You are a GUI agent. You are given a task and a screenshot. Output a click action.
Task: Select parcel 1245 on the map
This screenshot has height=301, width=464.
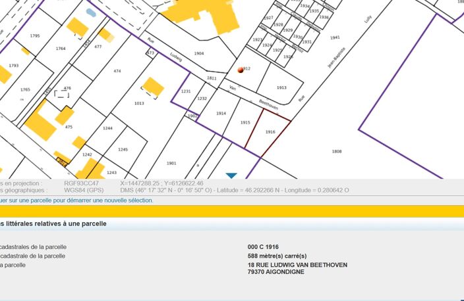123,150
